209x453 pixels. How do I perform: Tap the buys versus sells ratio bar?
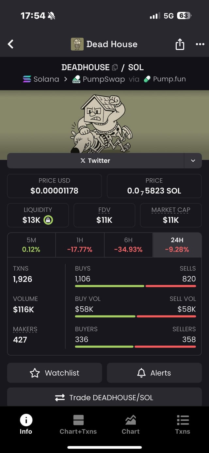click(135, 286)
